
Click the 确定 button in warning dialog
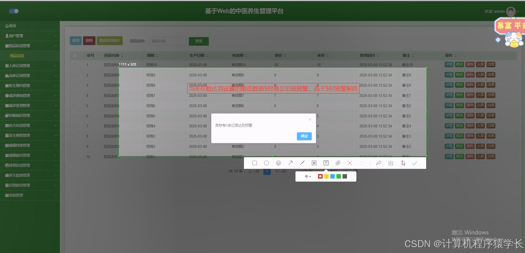[304, 136]
